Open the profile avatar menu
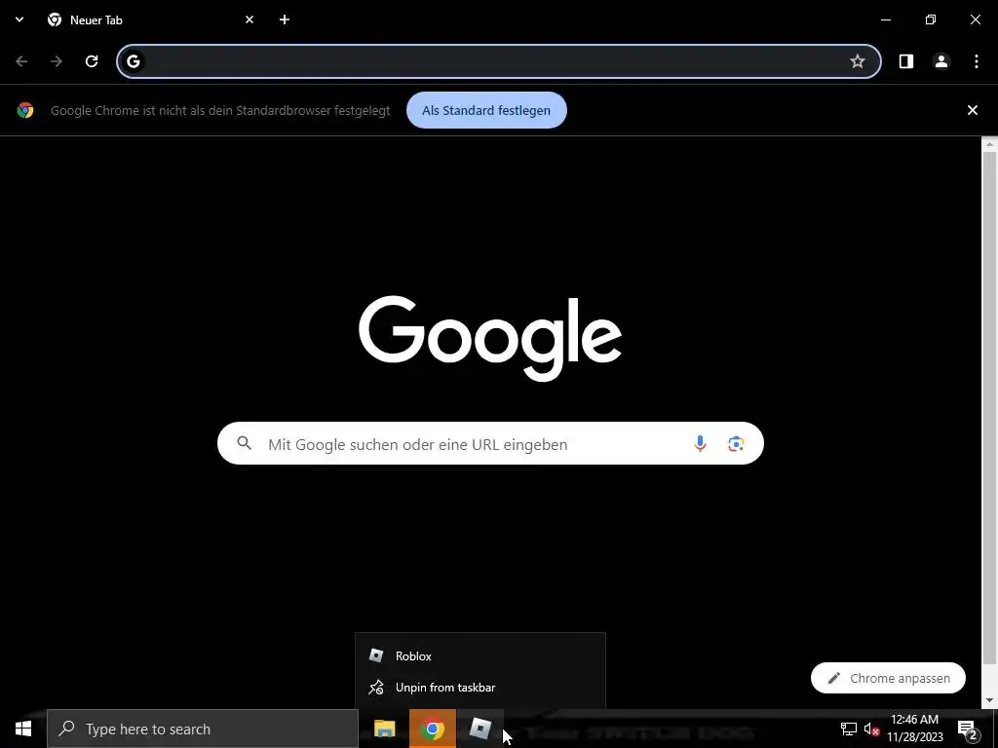 [941, 61]
